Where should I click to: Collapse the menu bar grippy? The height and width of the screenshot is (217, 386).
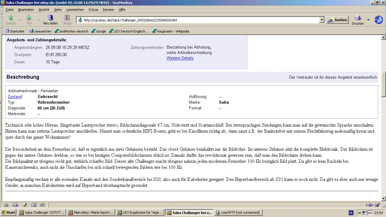2,10
